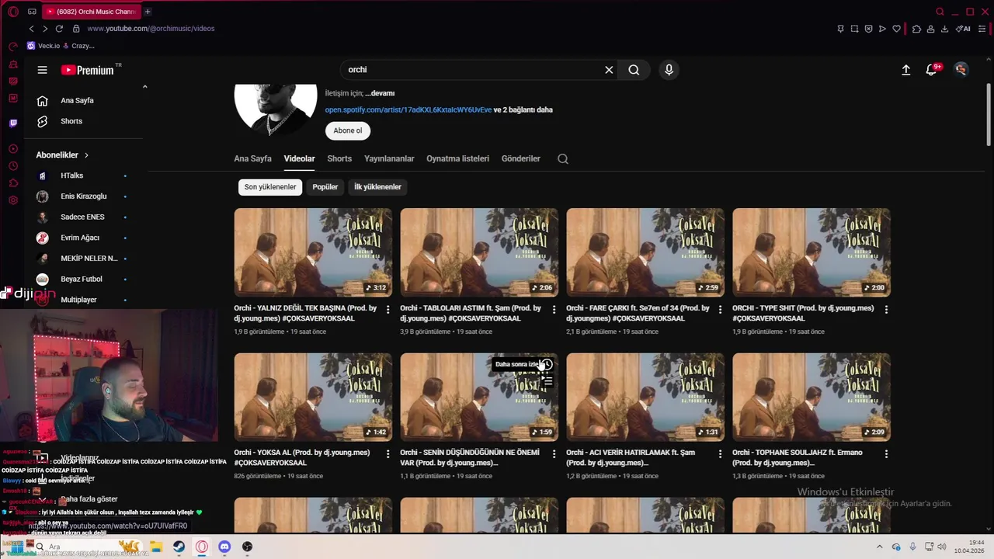Click the Opera logo menu button

(13, 12)
